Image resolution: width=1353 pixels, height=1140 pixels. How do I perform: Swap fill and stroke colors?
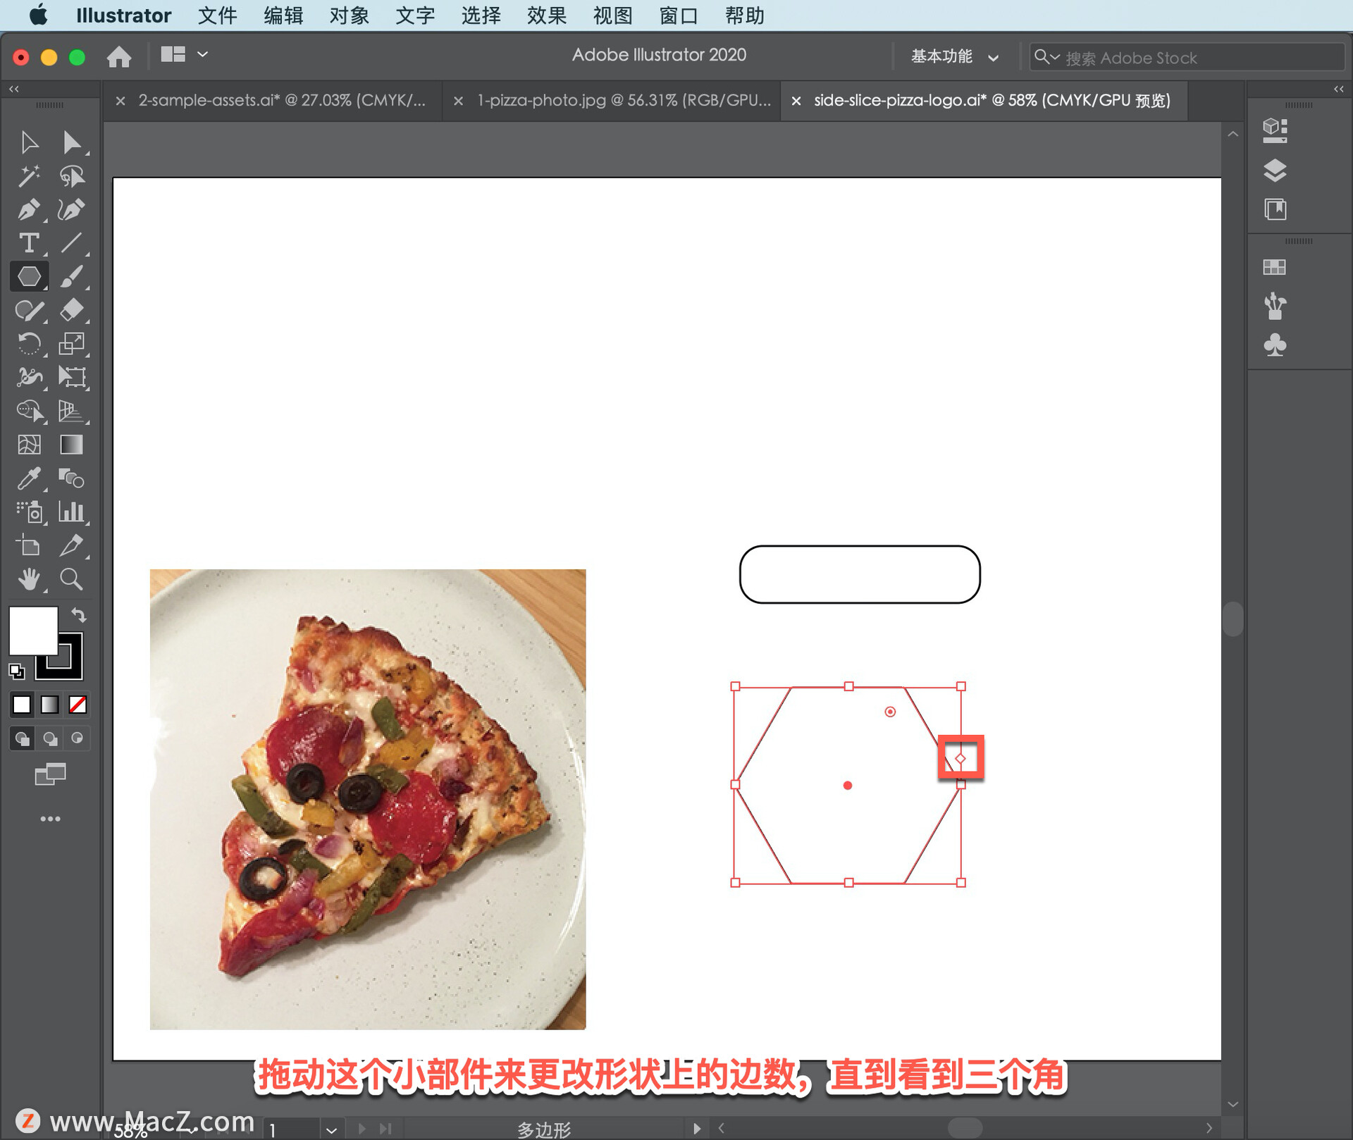tap(79, 615)
